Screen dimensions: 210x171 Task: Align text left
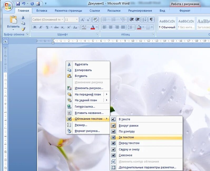click(104, 27)
